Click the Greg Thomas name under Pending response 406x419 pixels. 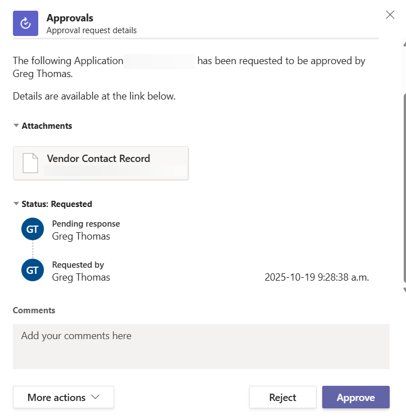[x=81, y=236]
